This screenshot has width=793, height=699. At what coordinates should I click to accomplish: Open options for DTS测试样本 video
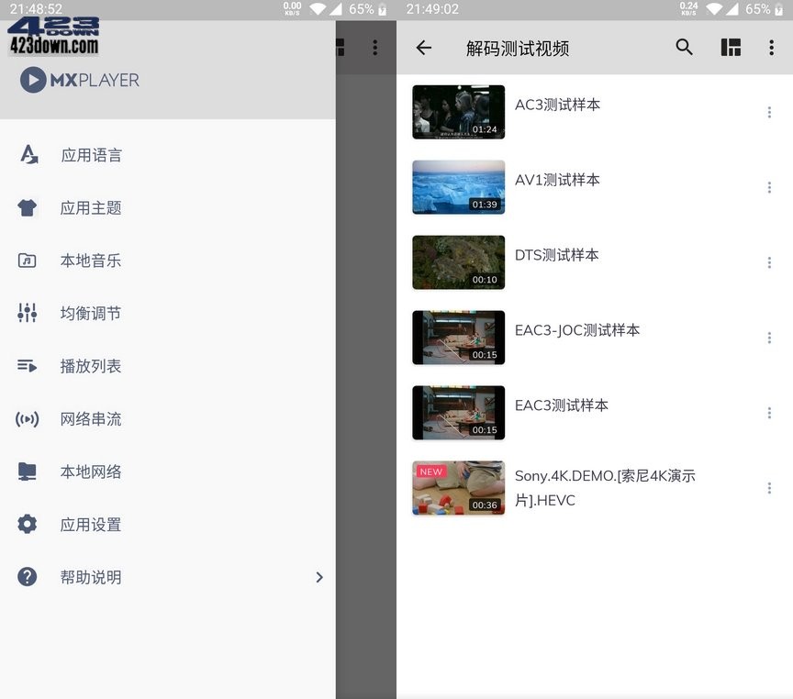(769, 263)
